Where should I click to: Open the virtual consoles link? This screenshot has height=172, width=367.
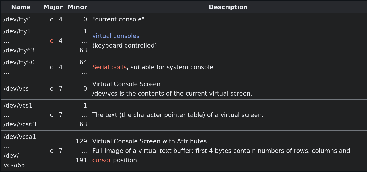point(116,36)
